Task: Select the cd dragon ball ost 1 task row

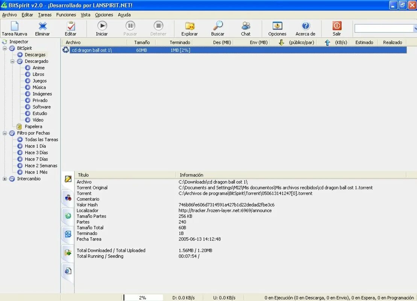Action: pyautogui.click(x=234, y=50)
